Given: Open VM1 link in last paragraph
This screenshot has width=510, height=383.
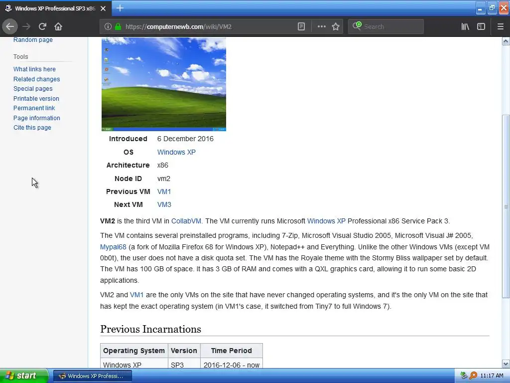Looking at the screenshot, I should (136, 295).
